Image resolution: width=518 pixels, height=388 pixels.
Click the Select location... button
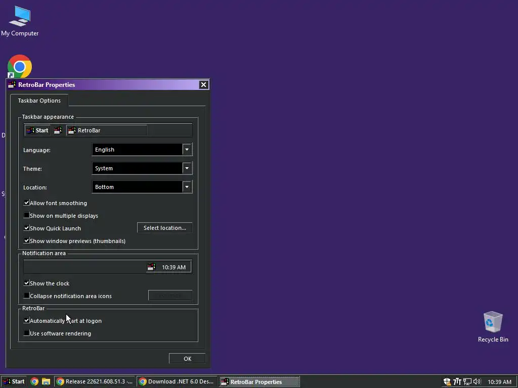(164, 228)
